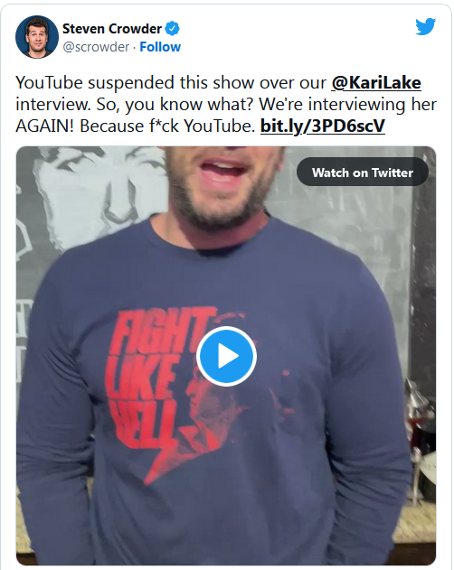454x570 pixels.
Task: Open the @KariLake mention link
Action: [376, 83]
